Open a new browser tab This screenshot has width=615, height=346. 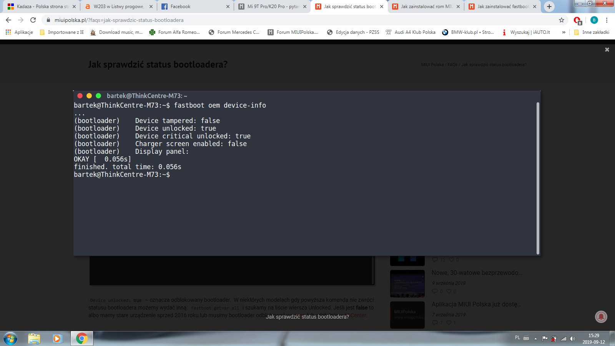pos(549,7)
